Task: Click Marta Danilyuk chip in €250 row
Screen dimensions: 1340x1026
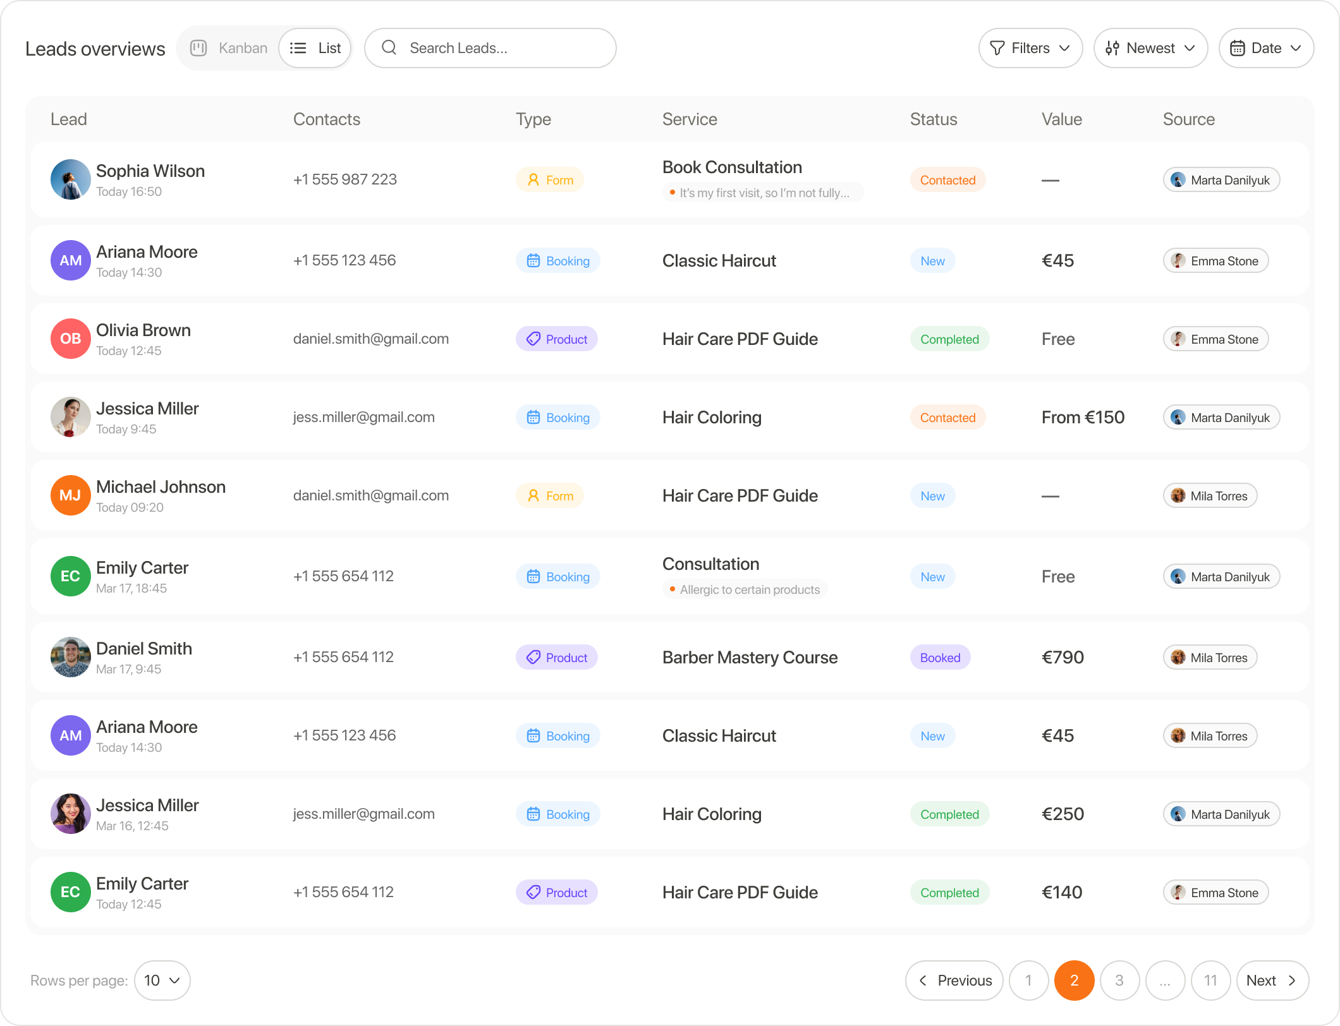Action: point(1222,814)
